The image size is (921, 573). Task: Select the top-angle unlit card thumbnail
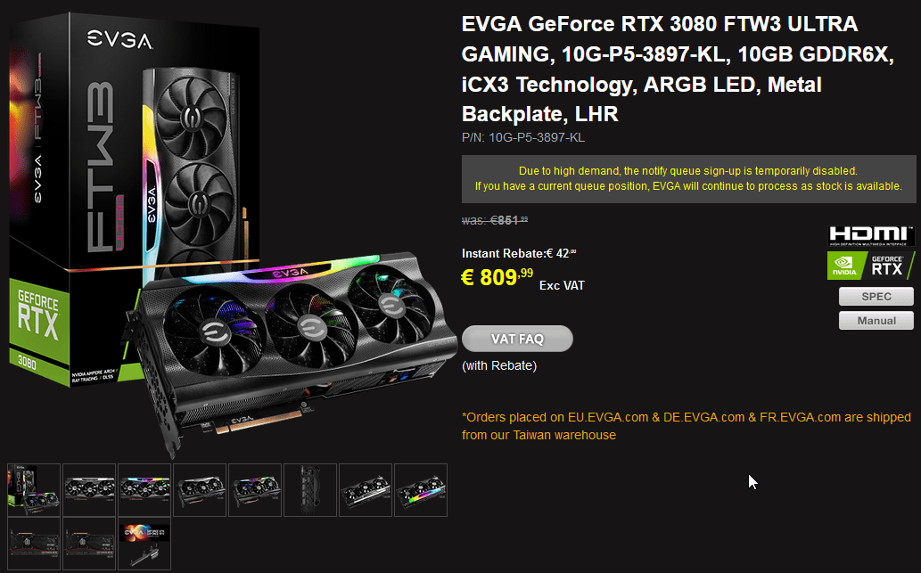click(366, 490)
